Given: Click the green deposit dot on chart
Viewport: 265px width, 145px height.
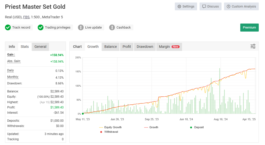Looking at the screenshot, I should 83,114.
